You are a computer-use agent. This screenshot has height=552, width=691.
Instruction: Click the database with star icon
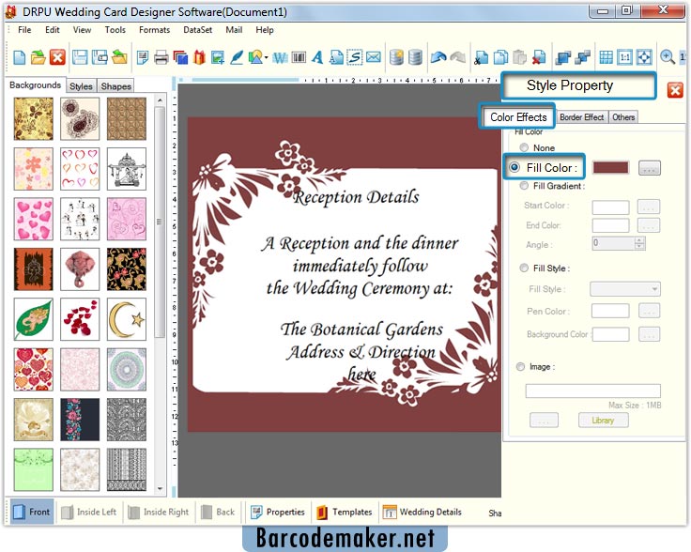pos(396,57)
